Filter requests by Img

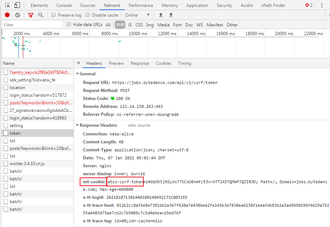tap(150, 25)
